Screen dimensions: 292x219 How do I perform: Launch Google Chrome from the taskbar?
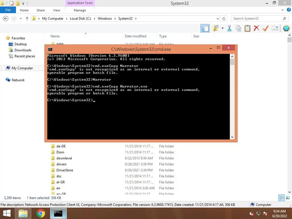(40, 213)
